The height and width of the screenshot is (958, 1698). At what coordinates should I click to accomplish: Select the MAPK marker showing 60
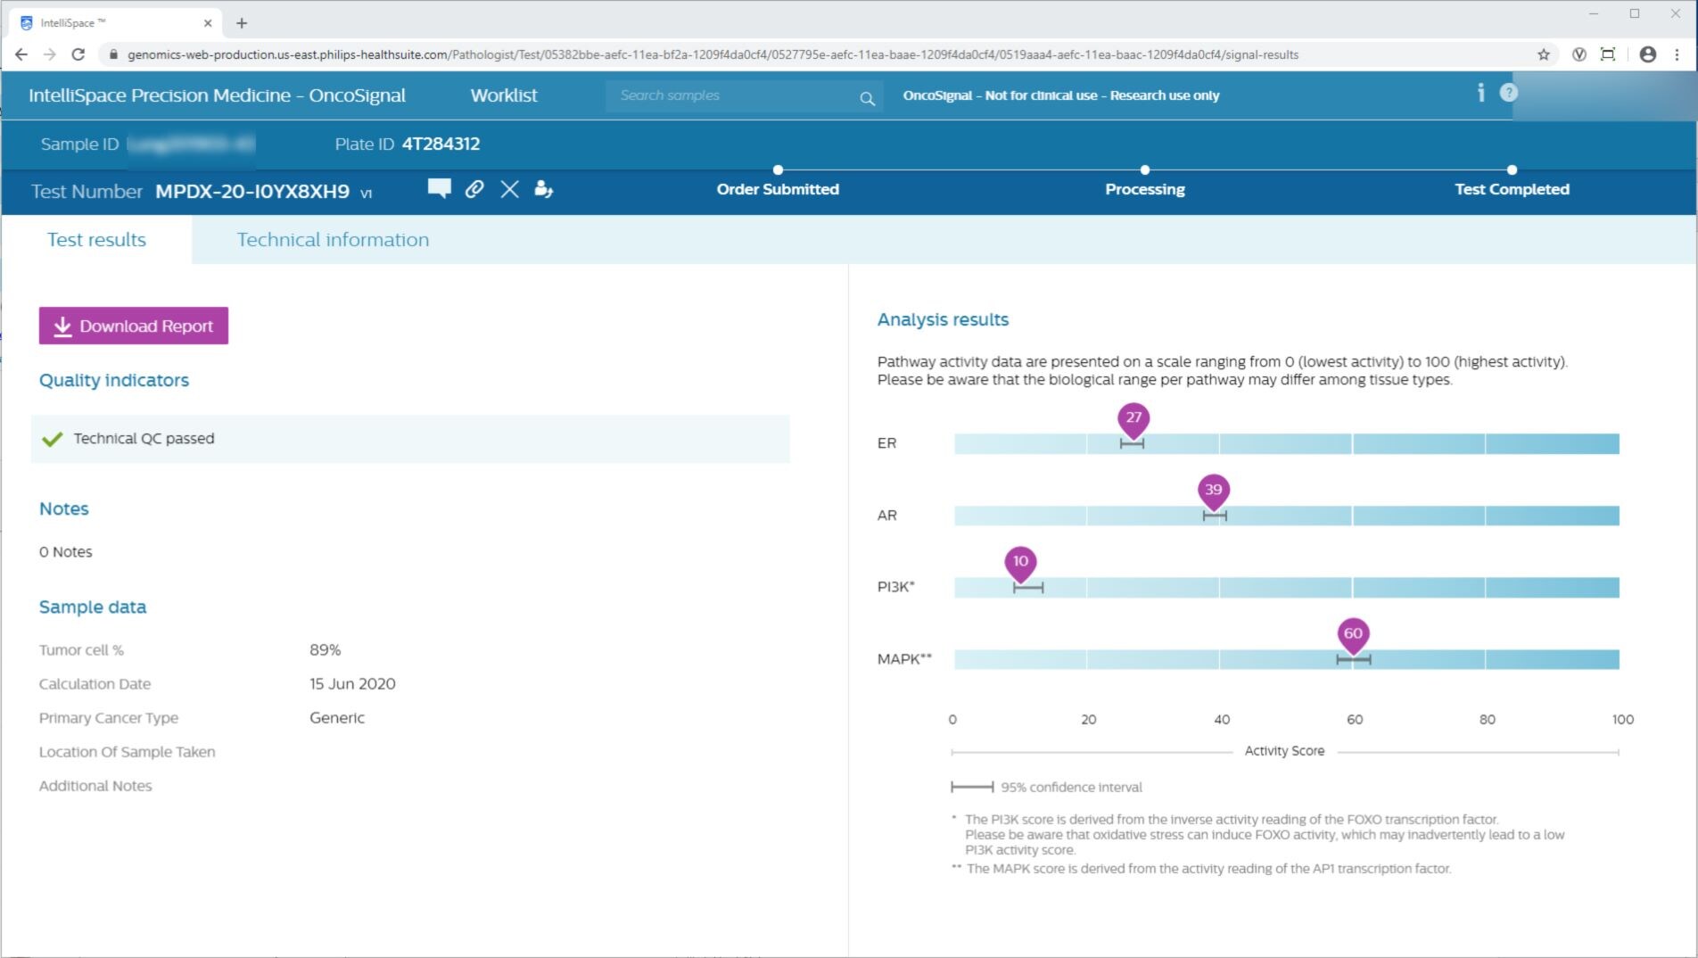point(1353,635)
